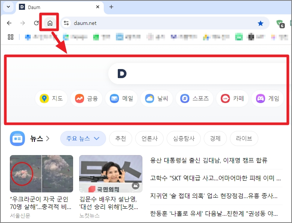Switch to the 언론사 news tab

[149, 138]
